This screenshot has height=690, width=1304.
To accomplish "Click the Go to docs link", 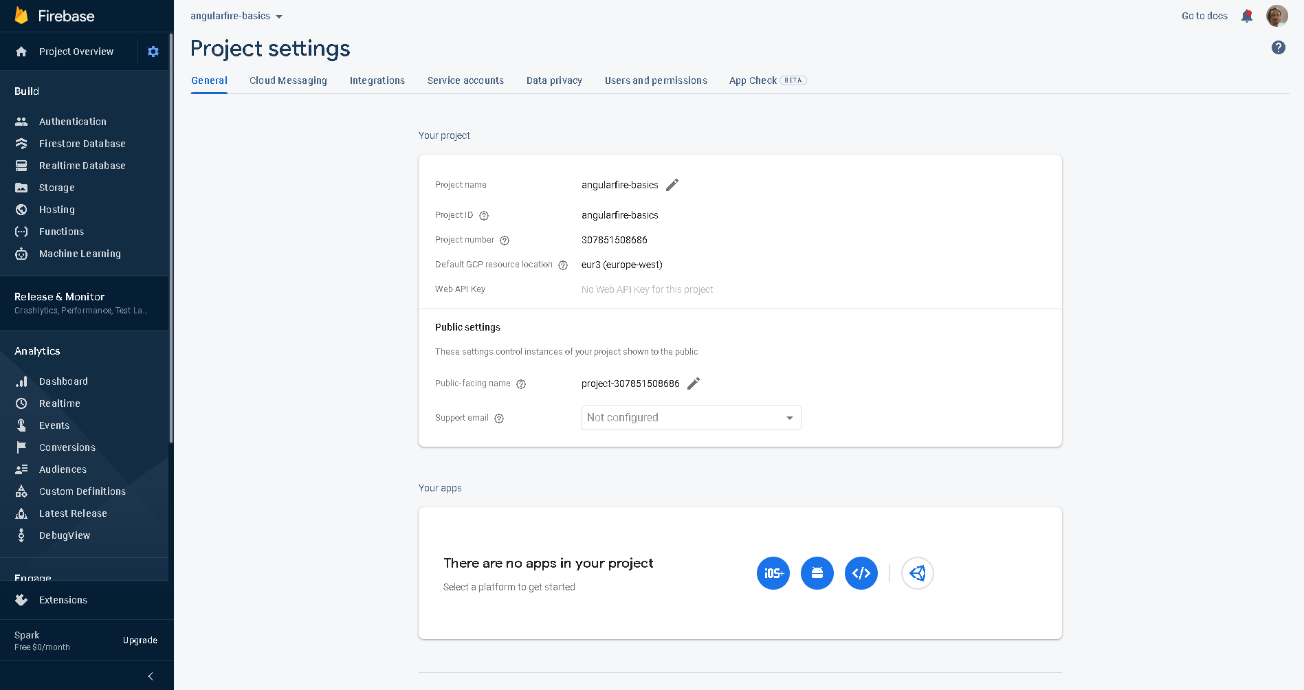I will [x=1204, y=16].
